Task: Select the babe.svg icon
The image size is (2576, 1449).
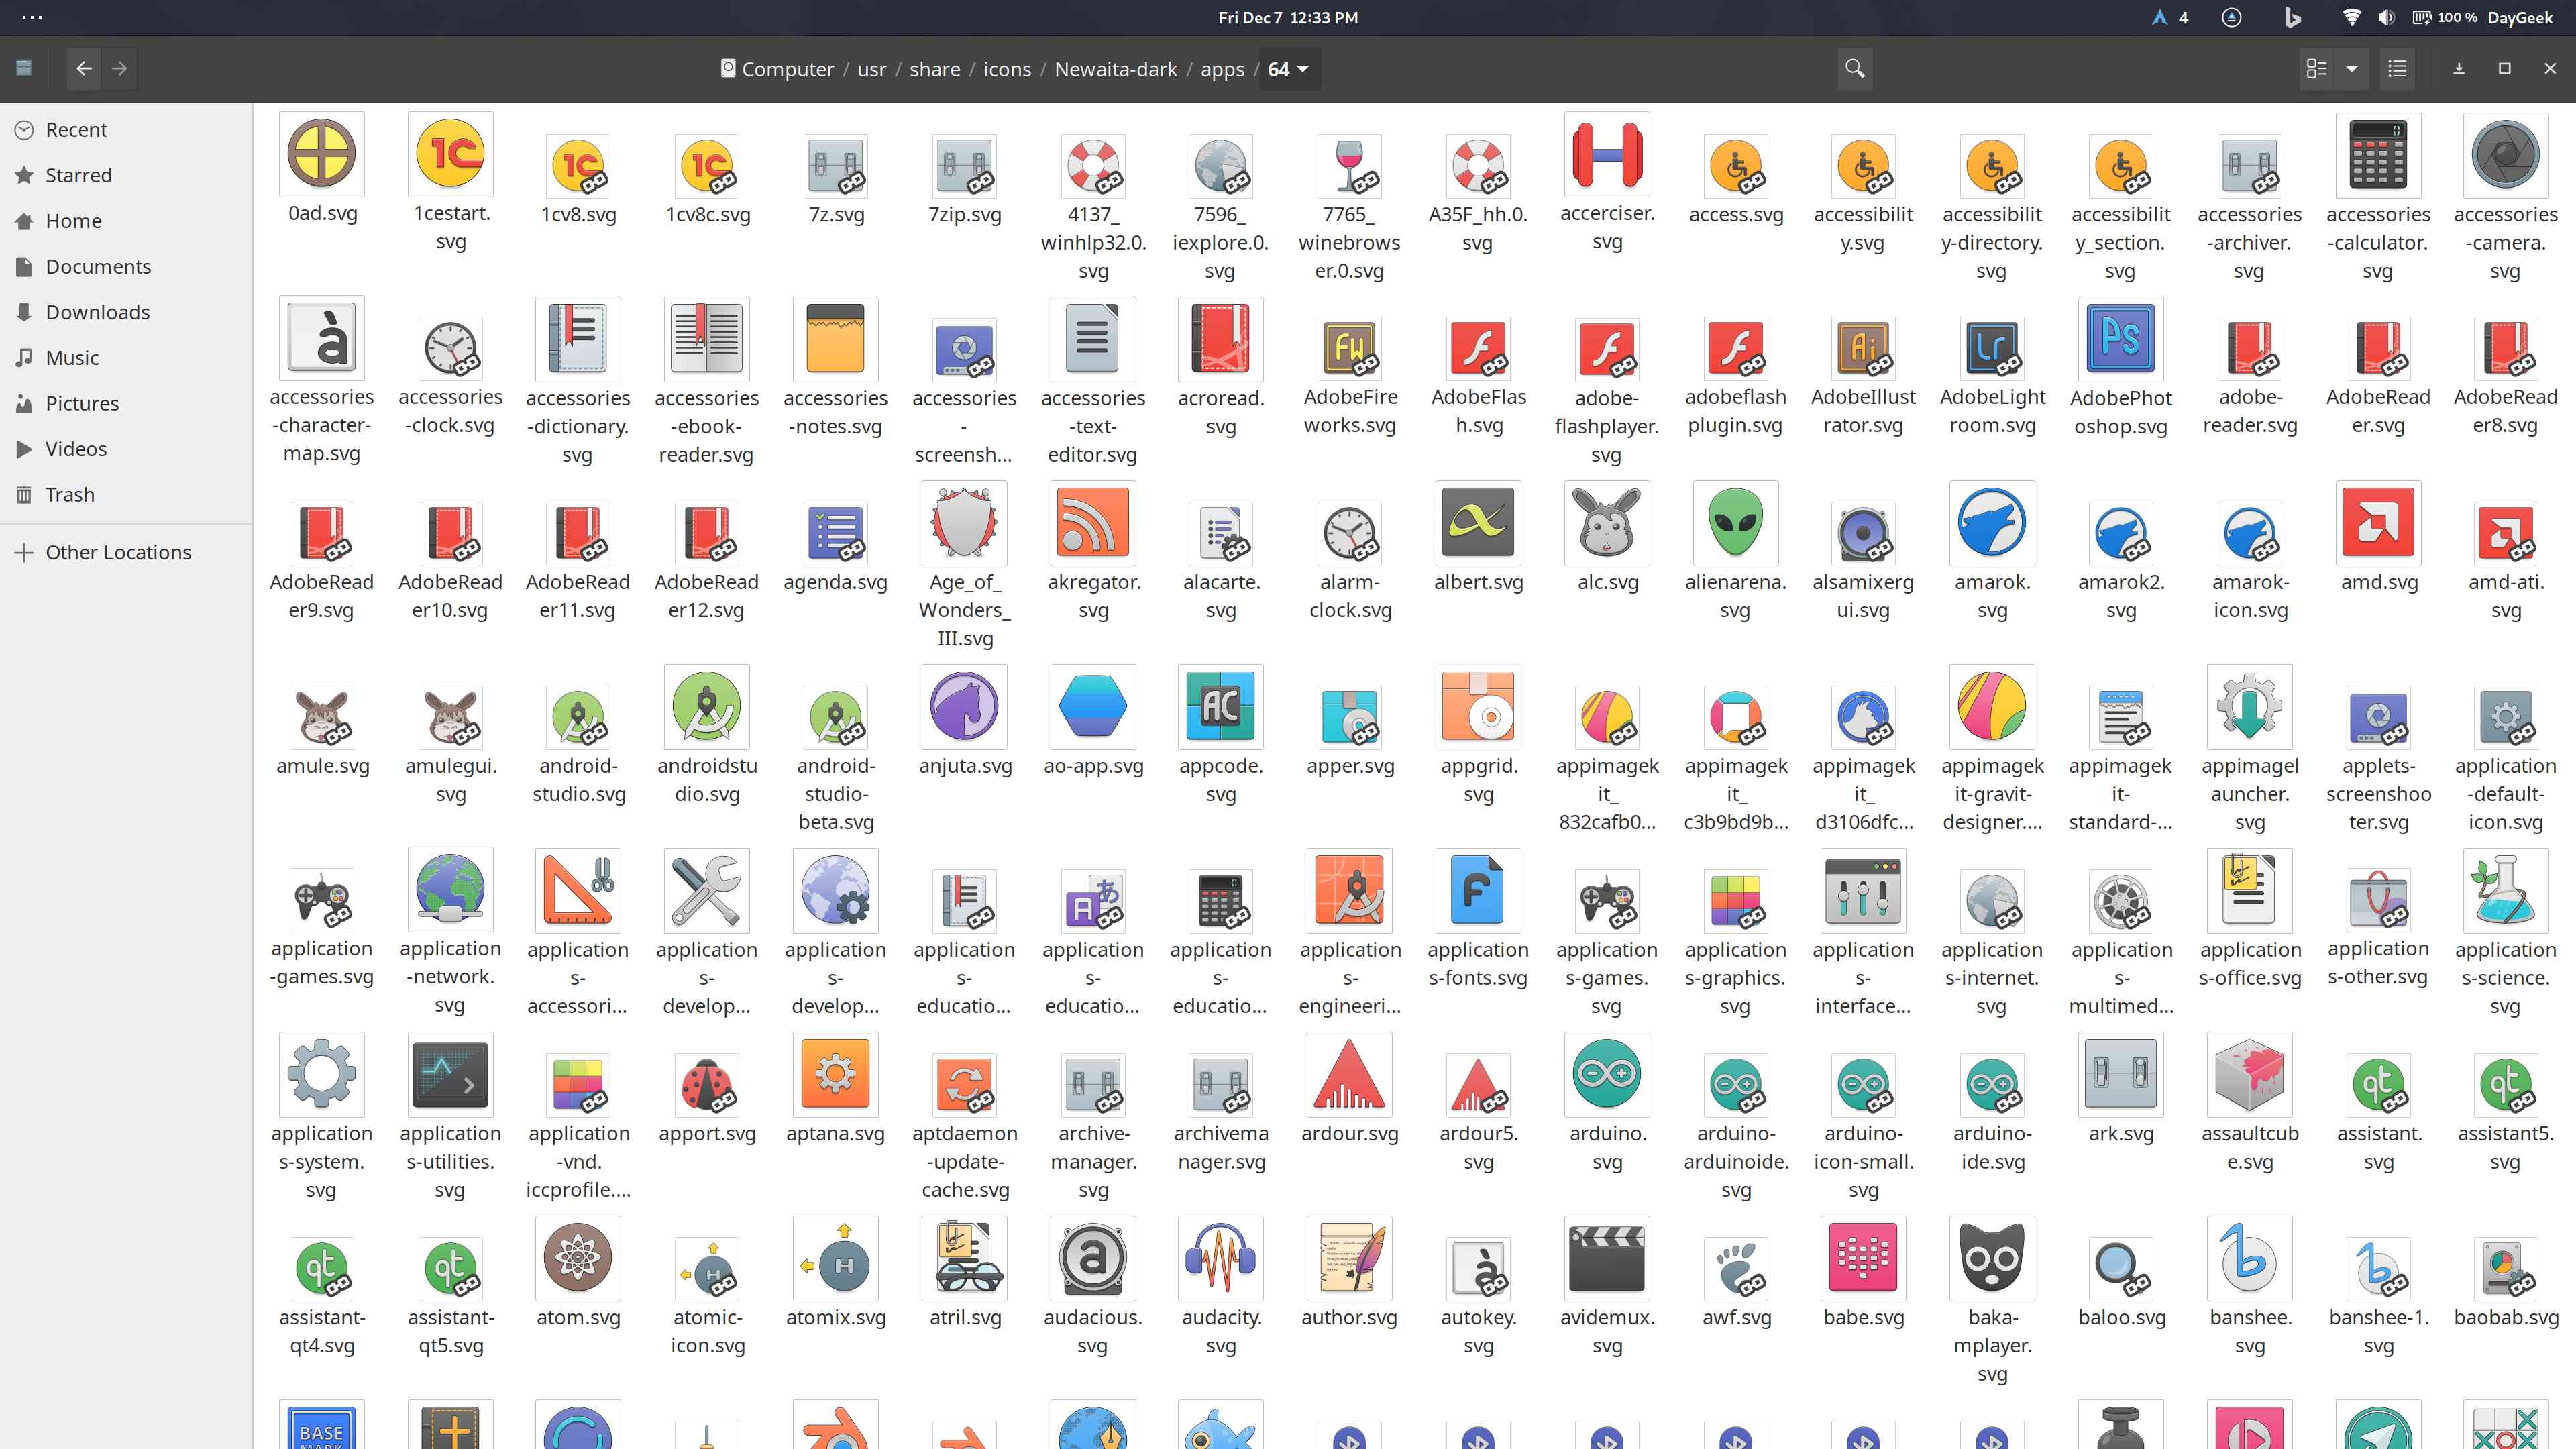Action: pos(1863,1258)
